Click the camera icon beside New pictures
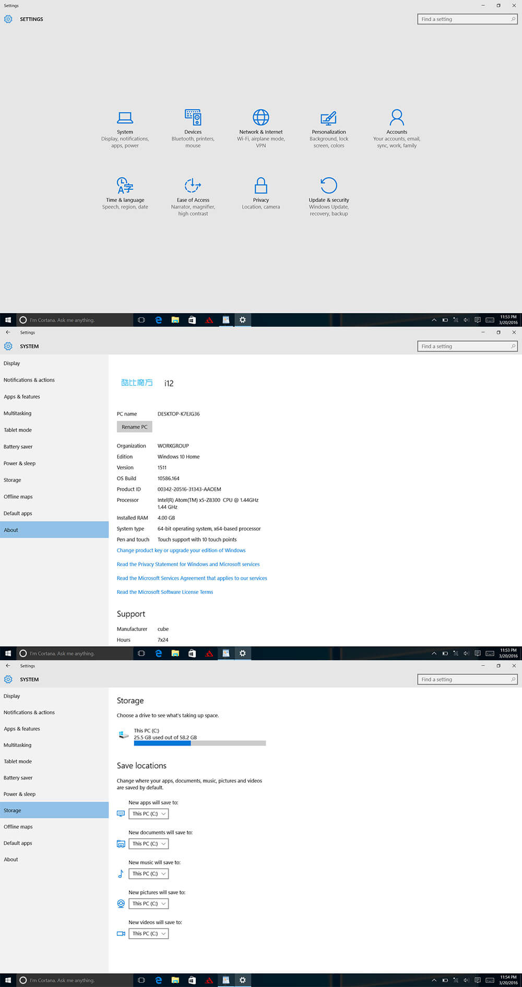522x987 pixels. pyautogui.click(x=121, y=903)
